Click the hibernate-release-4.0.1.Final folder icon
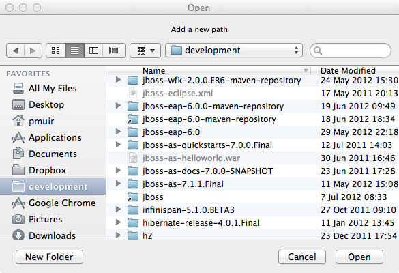This screenshot has height=273, width=399. tap(133, 222)
